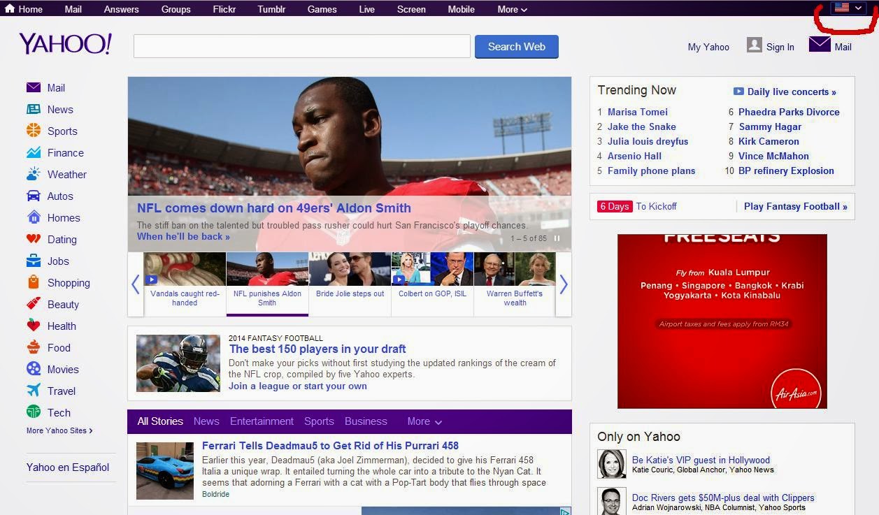Click the 6 Days To Kickoff badge

615,206
